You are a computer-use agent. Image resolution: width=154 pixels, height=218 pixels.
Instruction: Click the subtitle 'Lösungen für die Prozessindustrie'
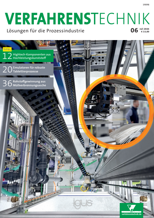coord(45,31)
